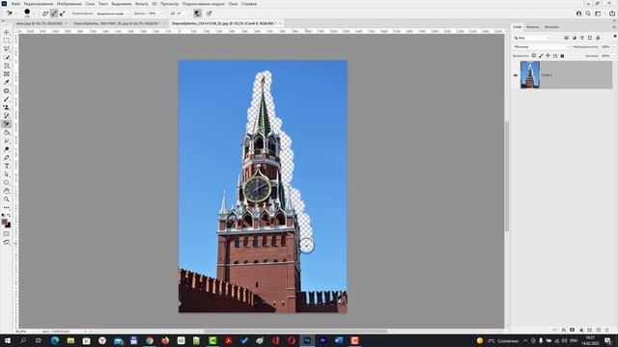The image size is (618, 347).
Task: Open the Ограничения limits dropdown
Action: pyautogui.click(x=112, y=13)
